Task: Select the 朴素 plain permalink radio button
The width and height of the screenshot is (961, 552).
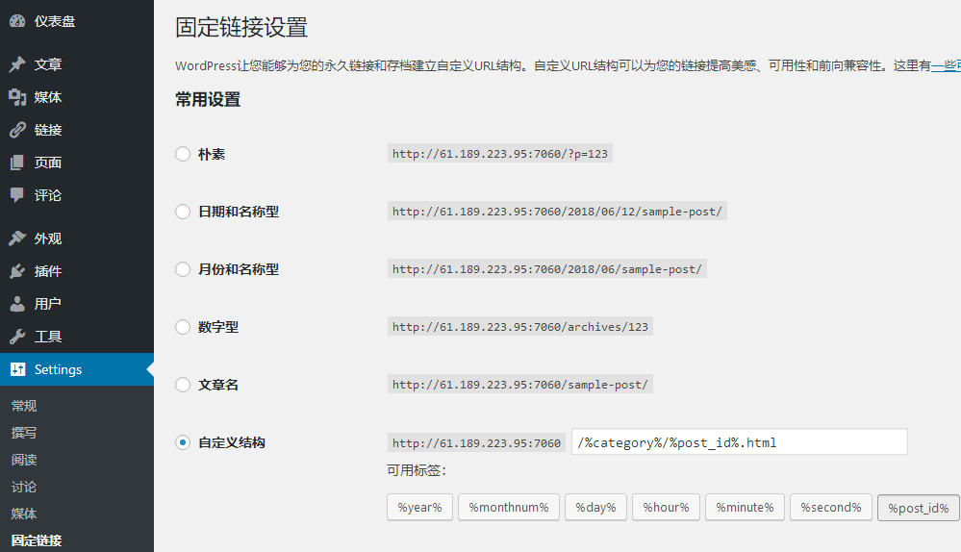Action: pos(183,154)
